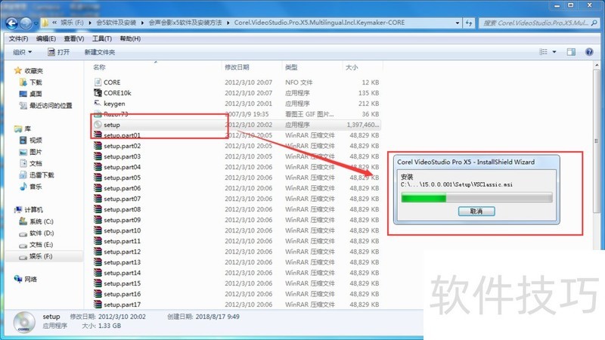Open the 帮助(H) menu

[130, 39]
